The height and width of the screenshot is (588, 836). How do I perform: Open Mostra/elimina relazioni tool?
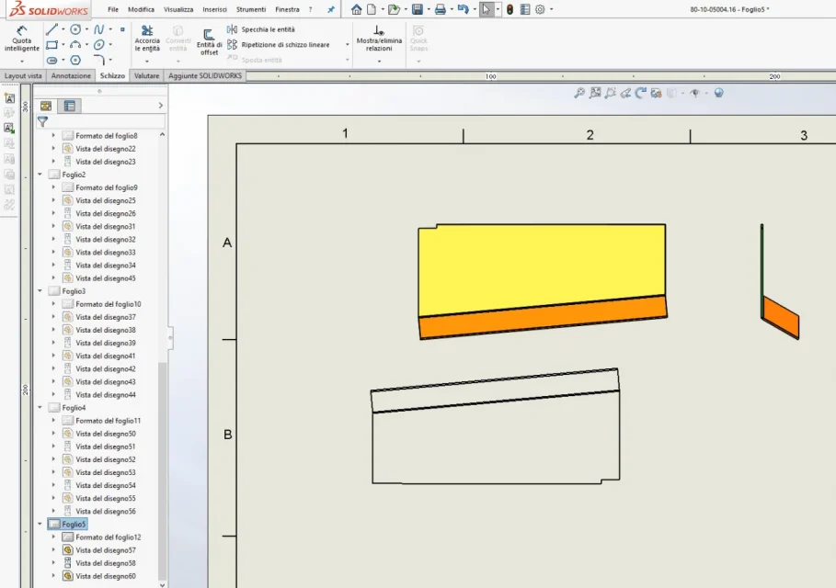tap(379, 39)
